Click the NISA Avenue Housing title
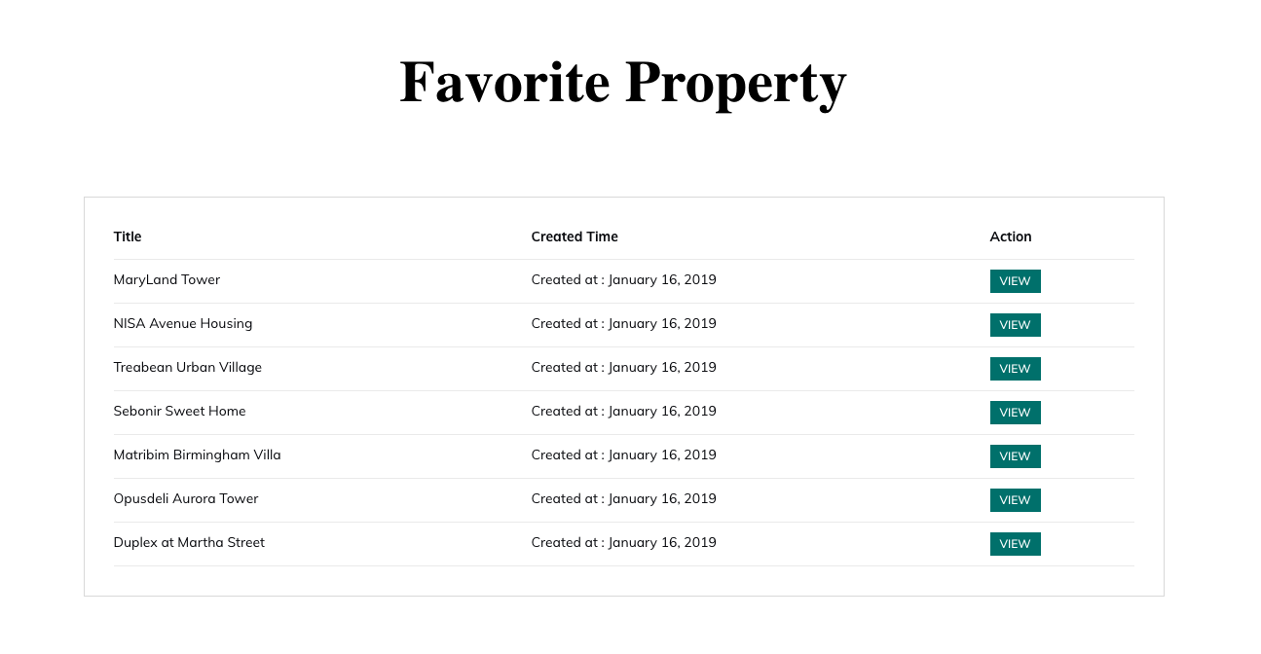Screen dimensions: 1261x654 [x=183, y=323]
